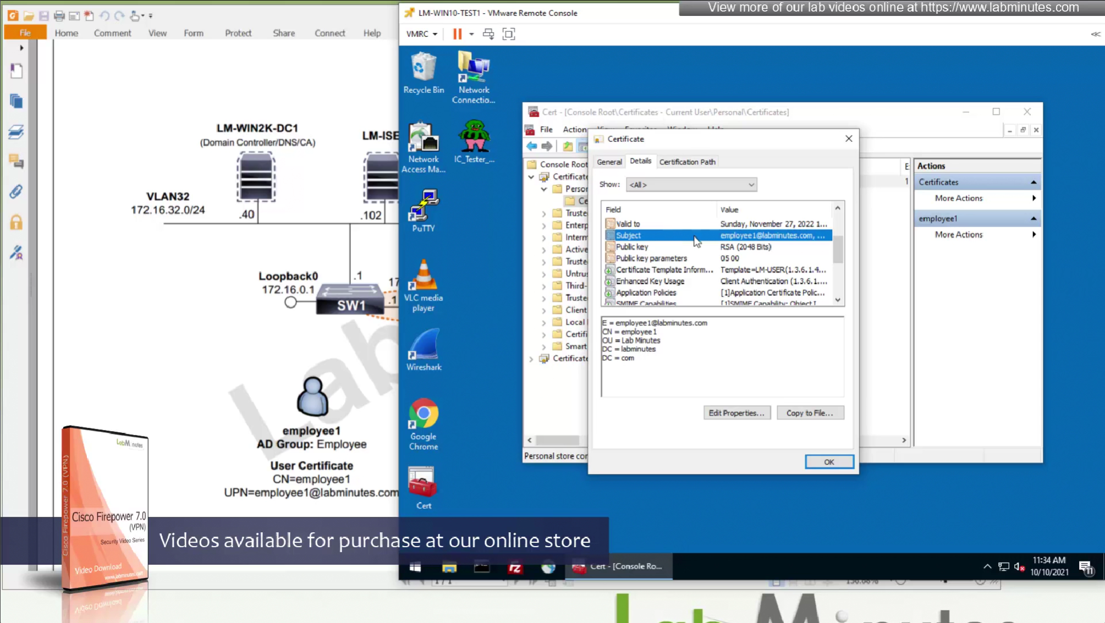This screenshot has height=623, width=1105.
Task: Open the Show field filter dropdown
Action: coord(691,185)
